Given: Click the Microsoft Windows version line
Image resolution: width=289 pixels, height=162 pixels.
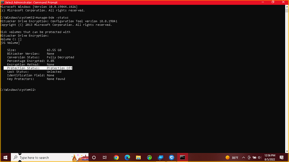Looking at the screenshot, I should click(39, 7).
